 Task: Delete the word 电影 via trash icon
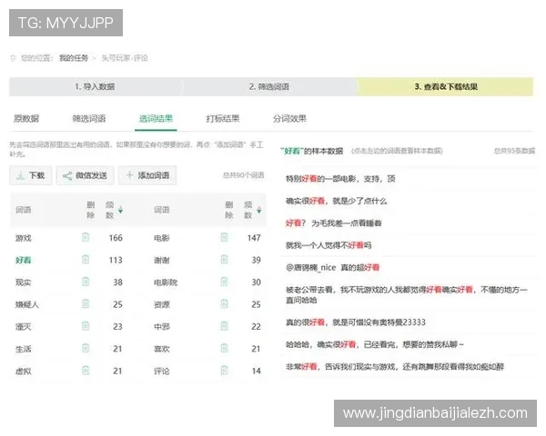point(224,237)
